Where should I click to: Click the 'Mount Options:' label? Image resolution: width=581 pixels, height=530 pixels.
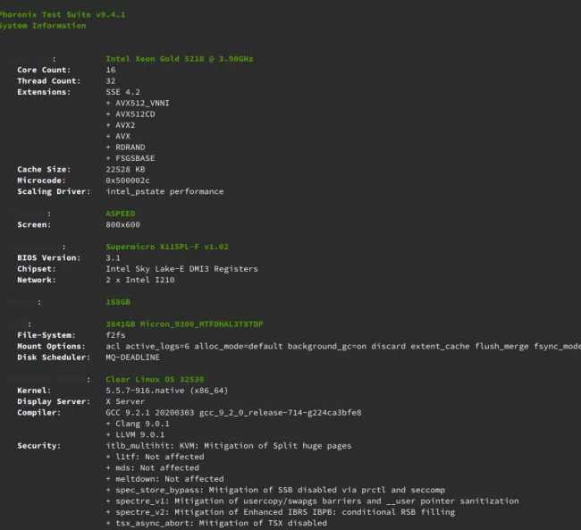tap(51, 347)
